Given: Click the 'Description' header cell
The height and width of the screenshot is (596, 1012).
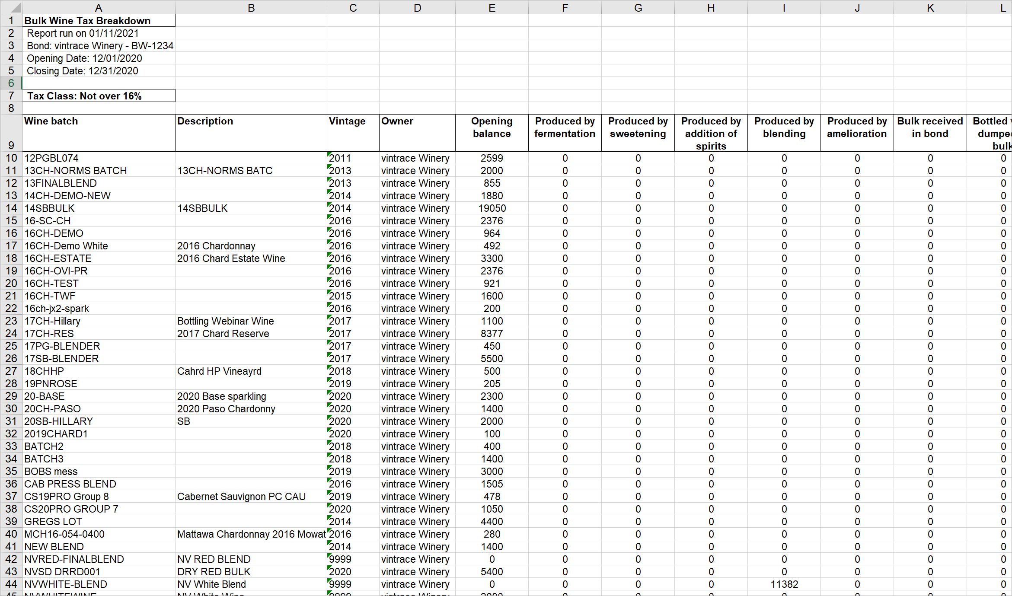Looking at the screenshot, I should (251, 133).
